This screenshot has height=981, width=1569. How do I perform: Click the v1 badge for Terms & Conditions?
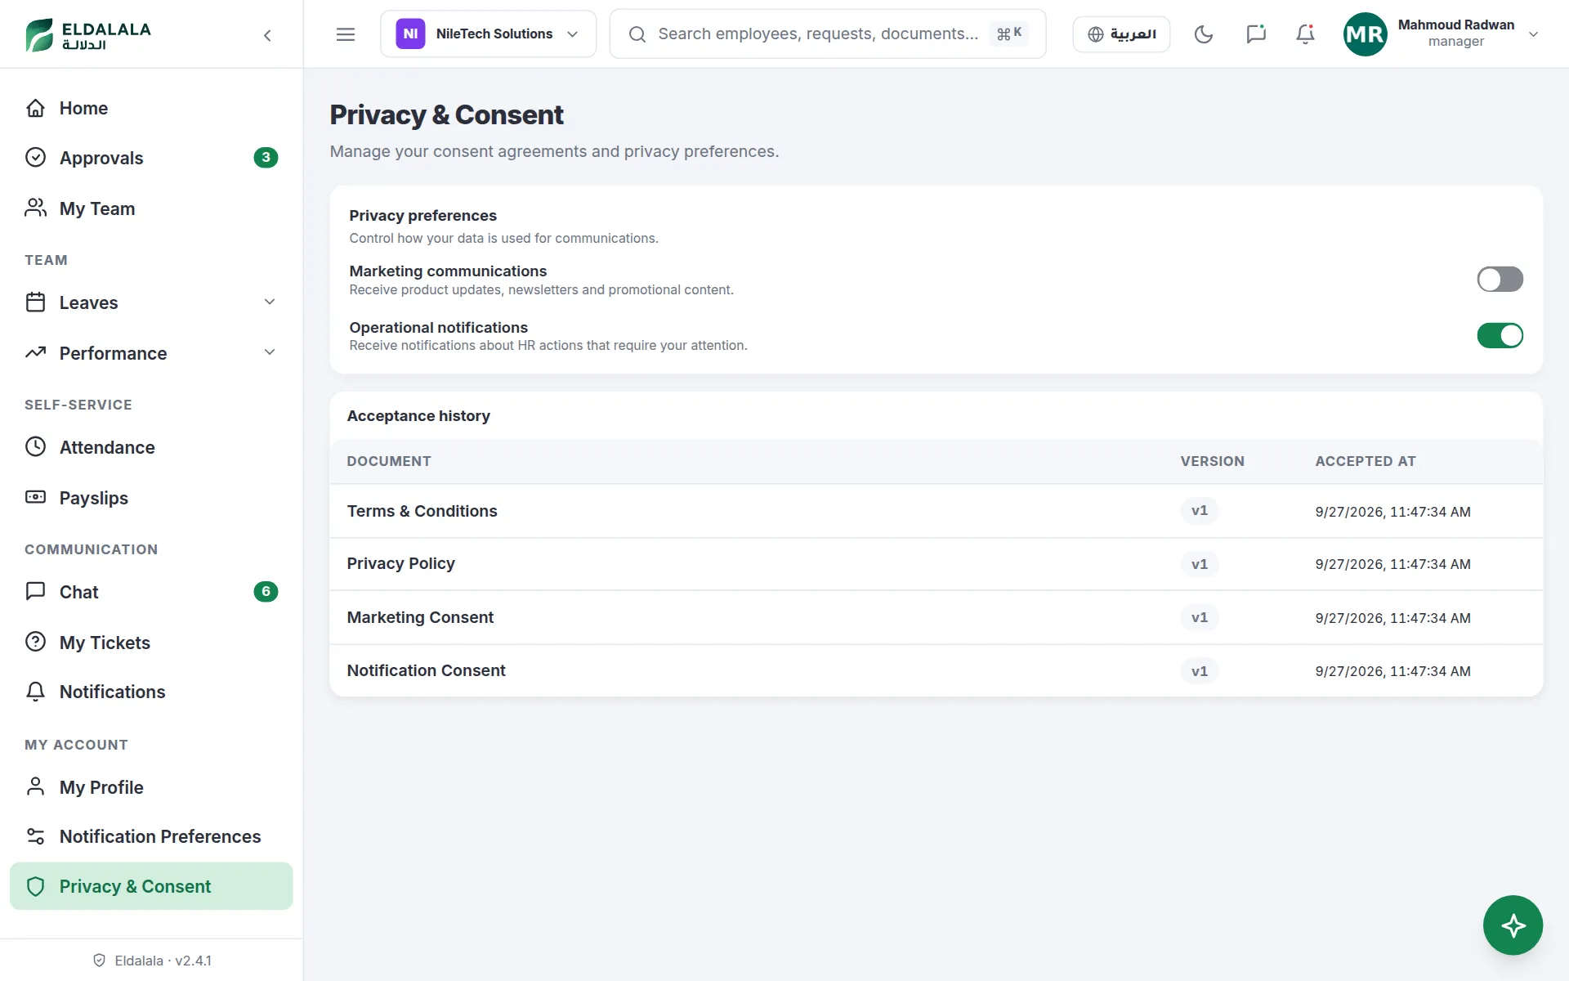tap(1199, 511)
